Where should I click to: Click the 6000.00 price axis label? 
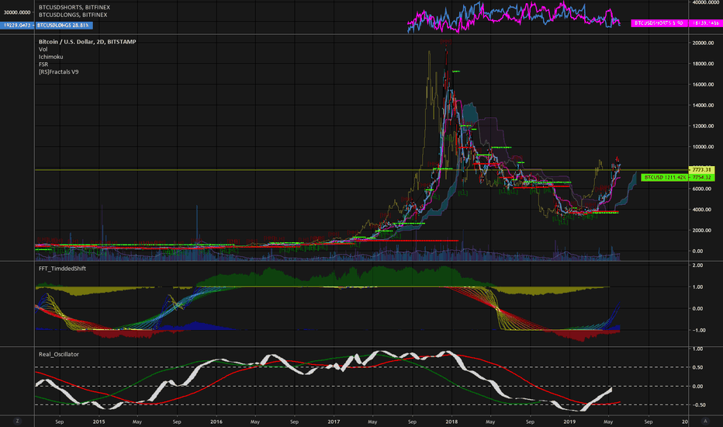pyautogui.click(x=703, y=189)
